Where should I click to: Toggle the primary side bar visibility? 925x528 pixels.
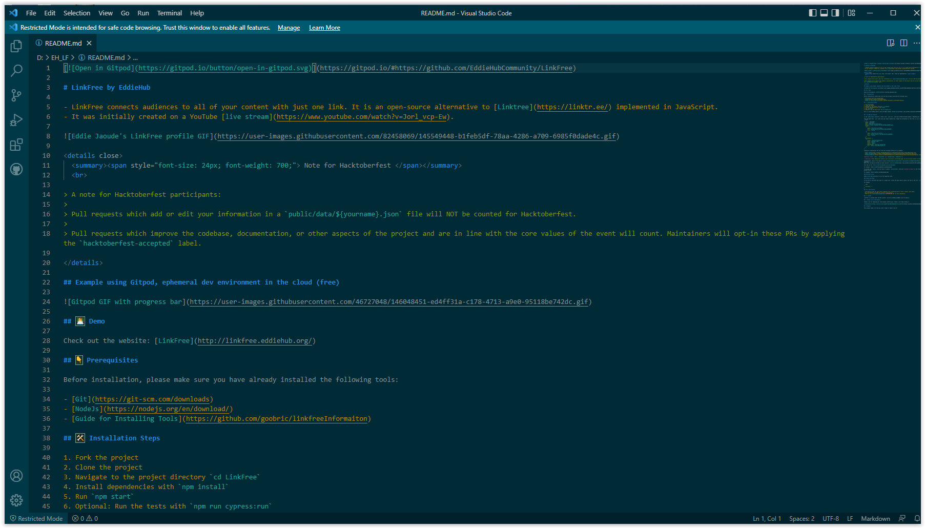pos(812,13)
